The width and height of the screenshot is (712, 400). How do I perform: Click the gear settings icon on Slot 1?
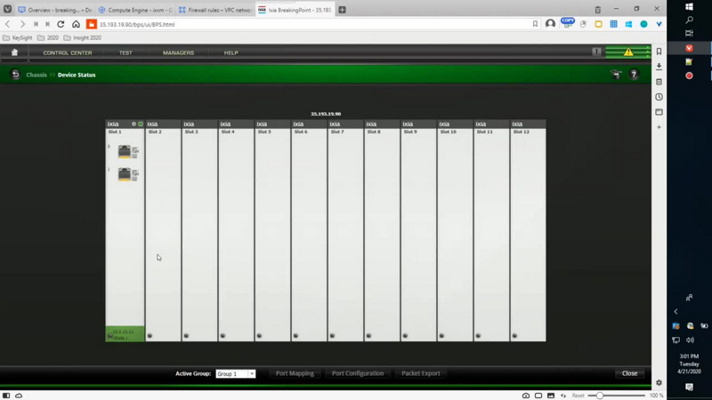(x=133, y=124)
